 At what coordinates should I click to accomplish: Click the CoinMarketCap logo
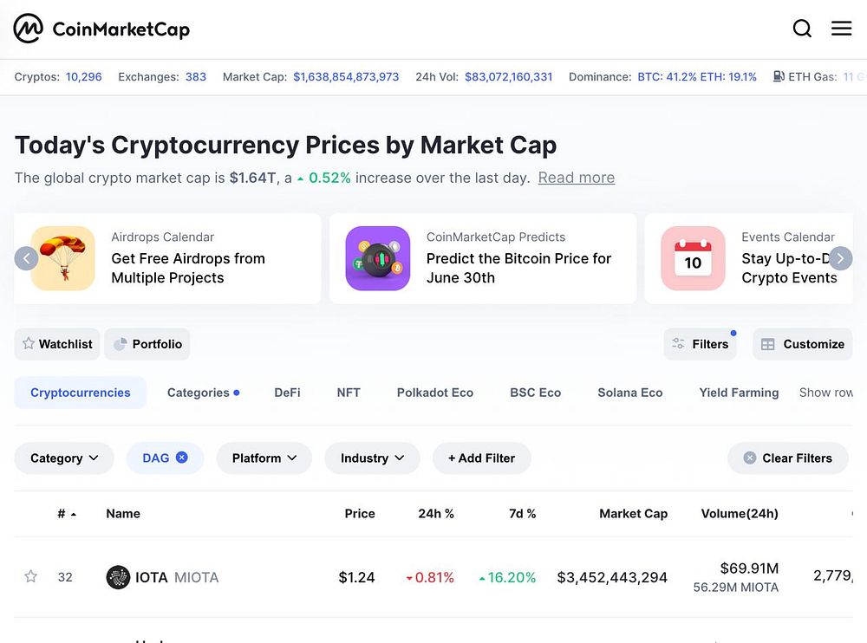[101, 29]
